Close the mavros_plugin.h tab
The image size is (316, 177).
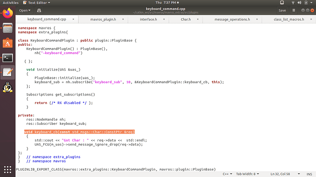tap(123, 19)
